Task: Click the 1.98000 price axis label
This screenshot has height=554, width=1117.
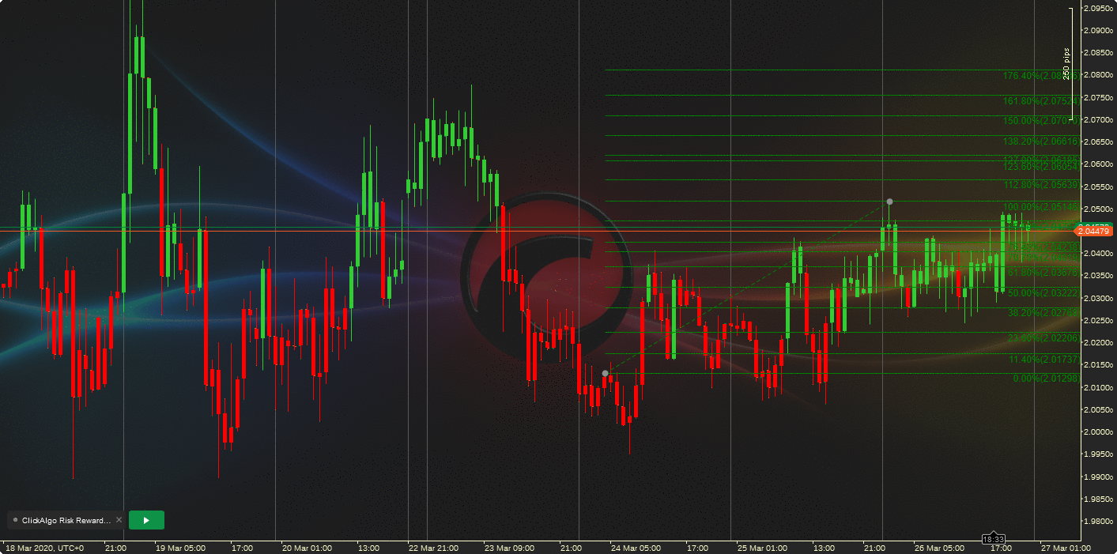Action: [x=1098, y=521]
